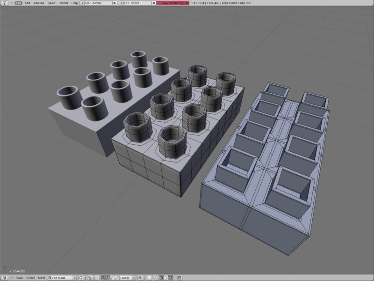Browse scenes beside SCE:Scene
The image size is (374, 281).
pyautogui.click(x=121, y=3)
